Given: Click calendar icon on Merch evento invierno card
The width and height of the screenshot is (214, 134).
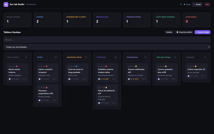Looking at the screenshot, I should [x=10, y=79].
